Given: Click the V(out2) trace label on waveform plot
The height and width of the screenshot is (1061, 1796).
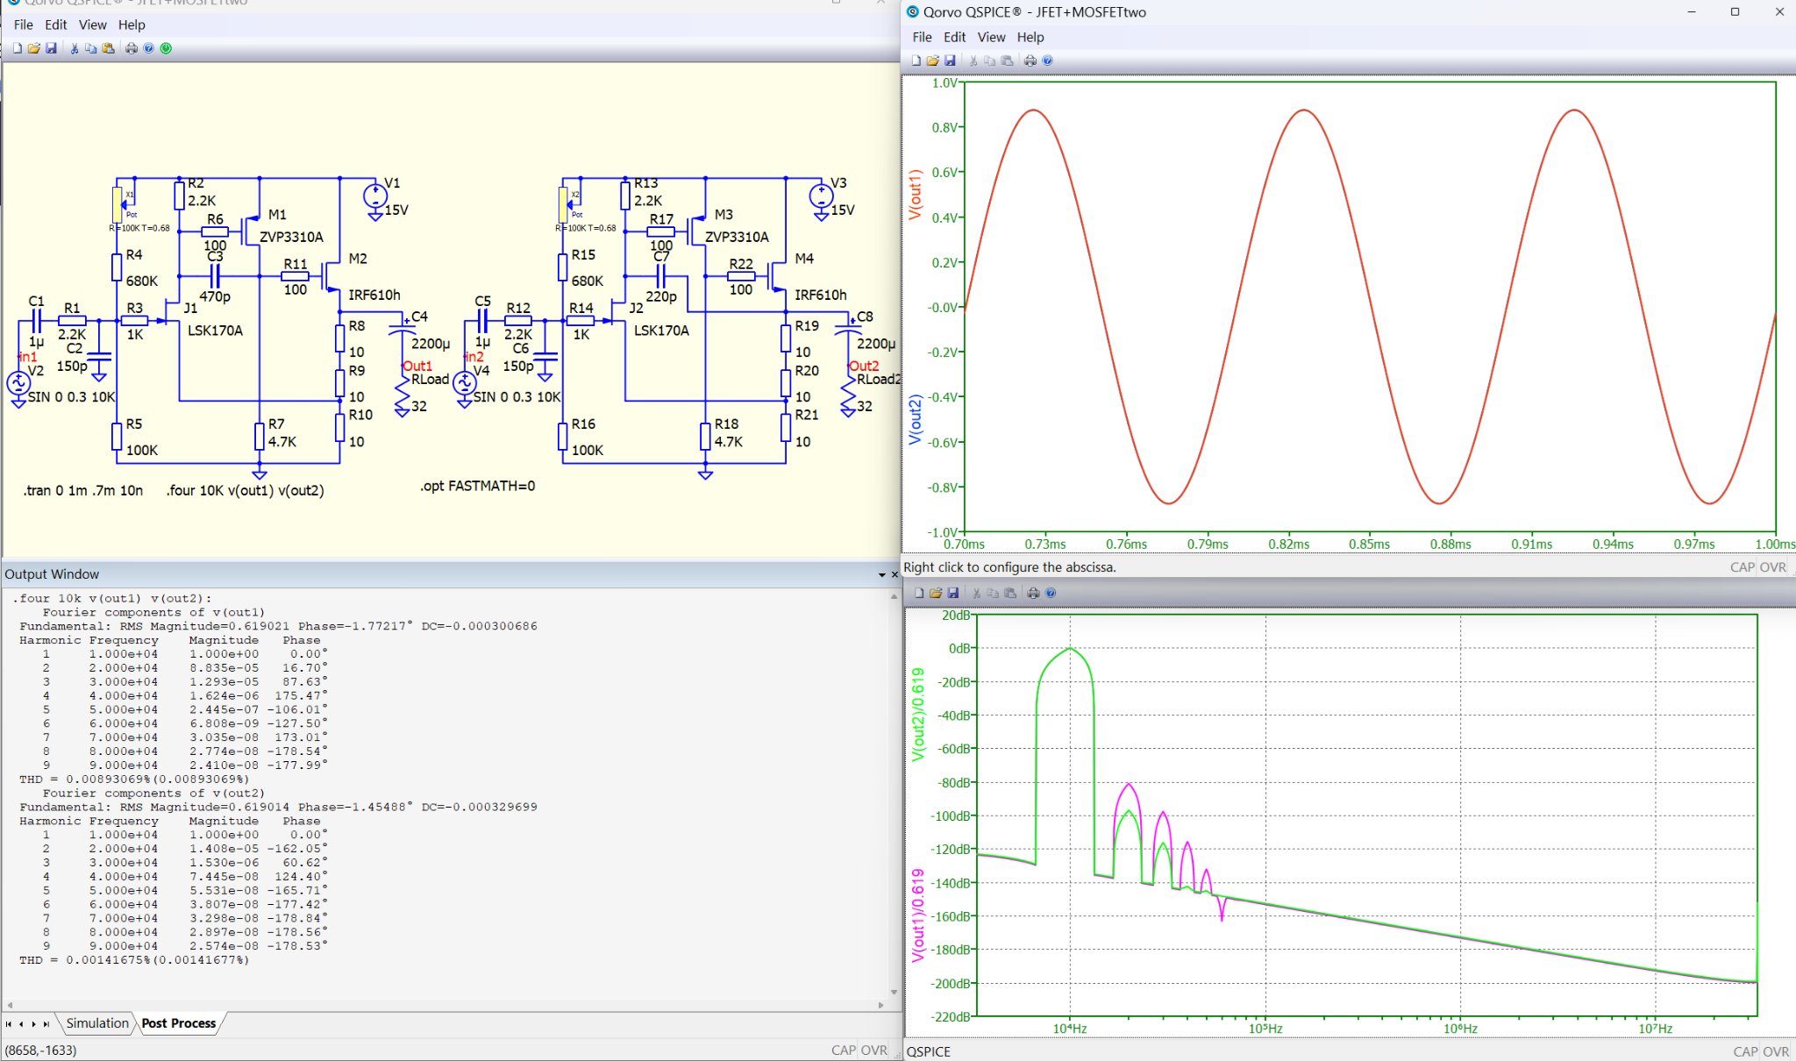Looking at the screenshot, I should pos(915,419).
